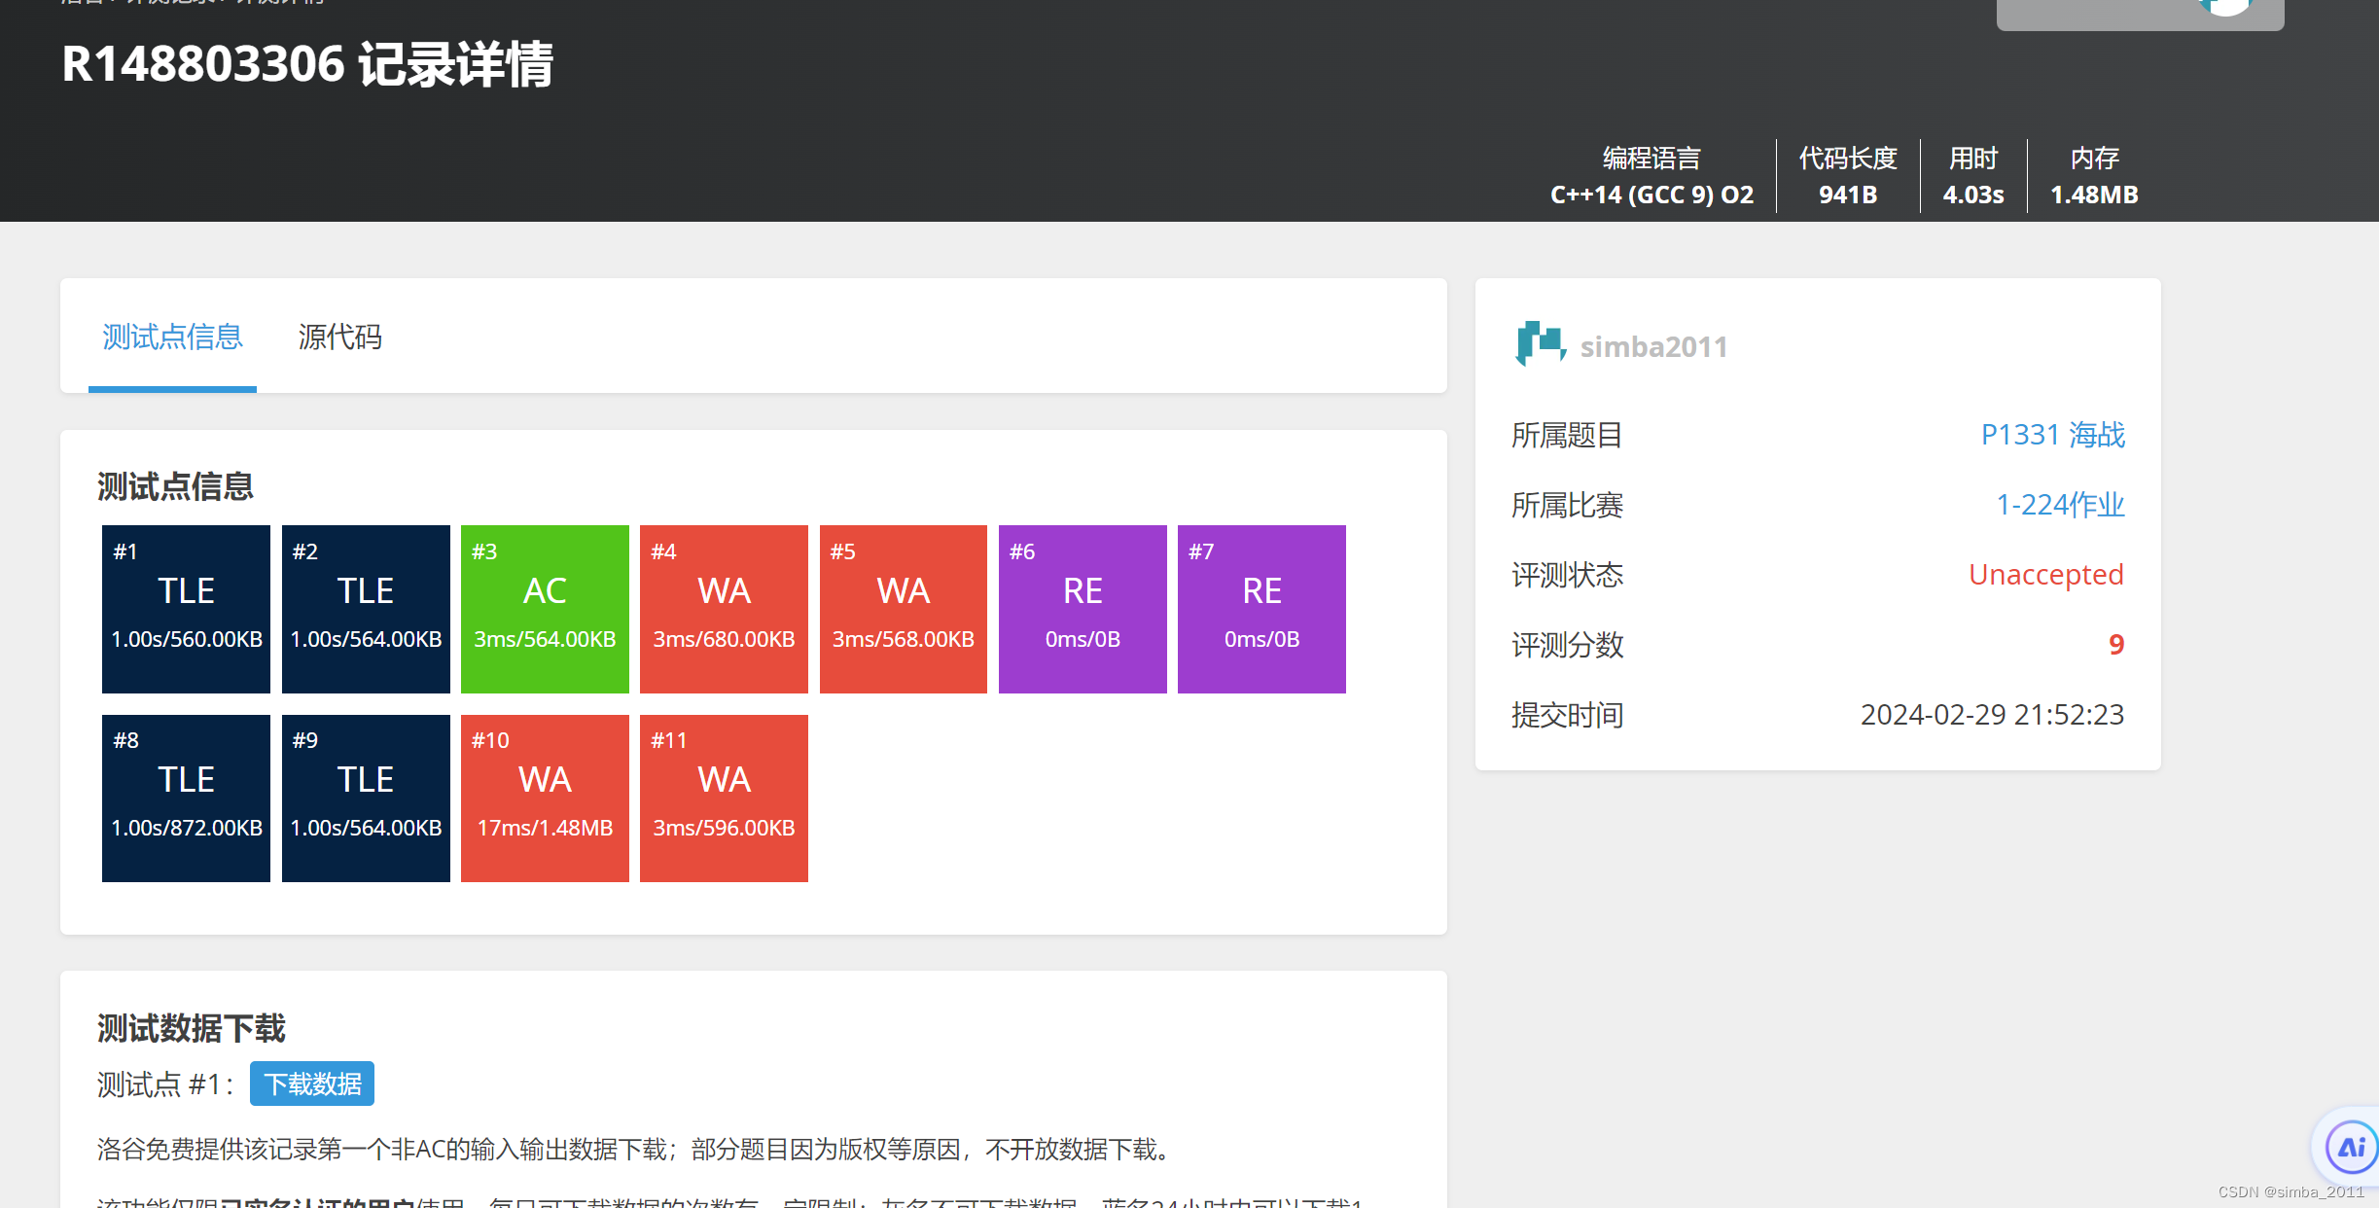Click test case #11 WA tile
The width and height of the screenshot is (2379, 1208).
click(x=723, y=798)
